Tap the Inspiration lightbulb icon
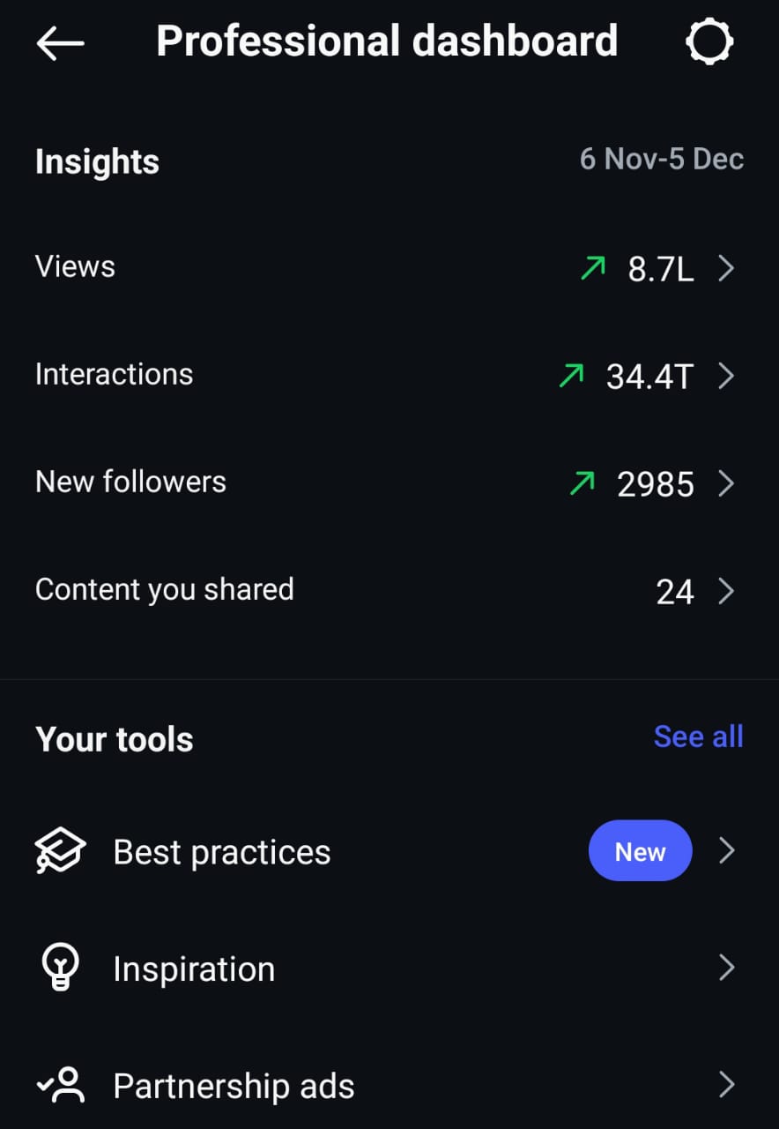 coord(60,968)
